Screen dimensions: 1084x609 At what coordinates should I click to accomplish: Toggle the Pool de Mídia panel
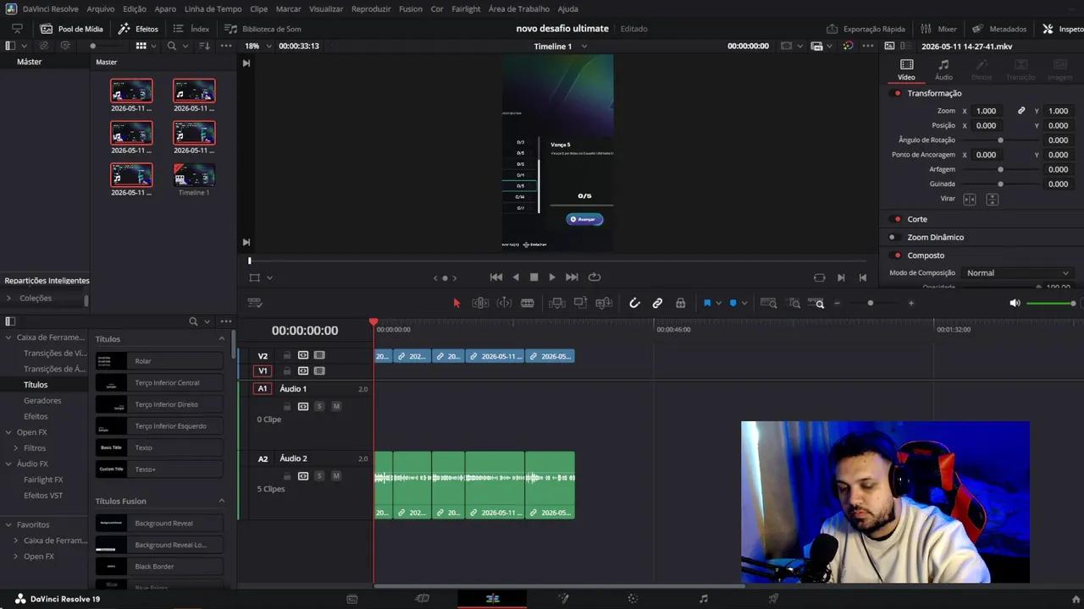[72, 29]
